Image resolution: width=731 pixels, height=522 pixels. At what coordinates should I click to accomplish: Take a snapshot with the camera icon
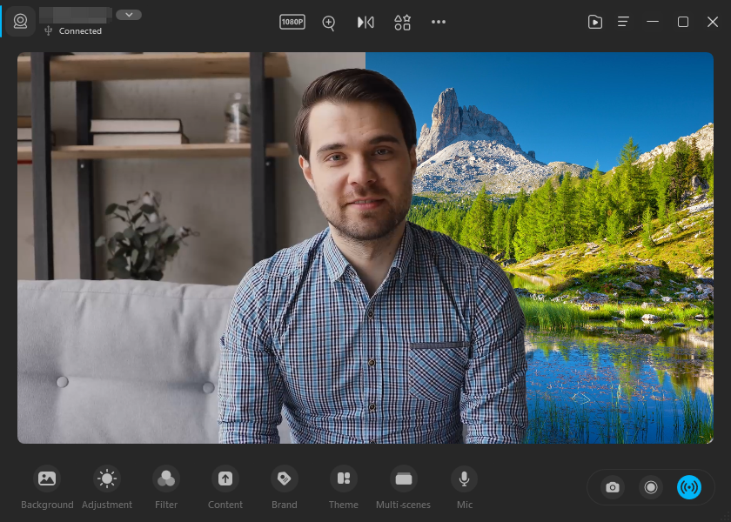coord(612,487)
